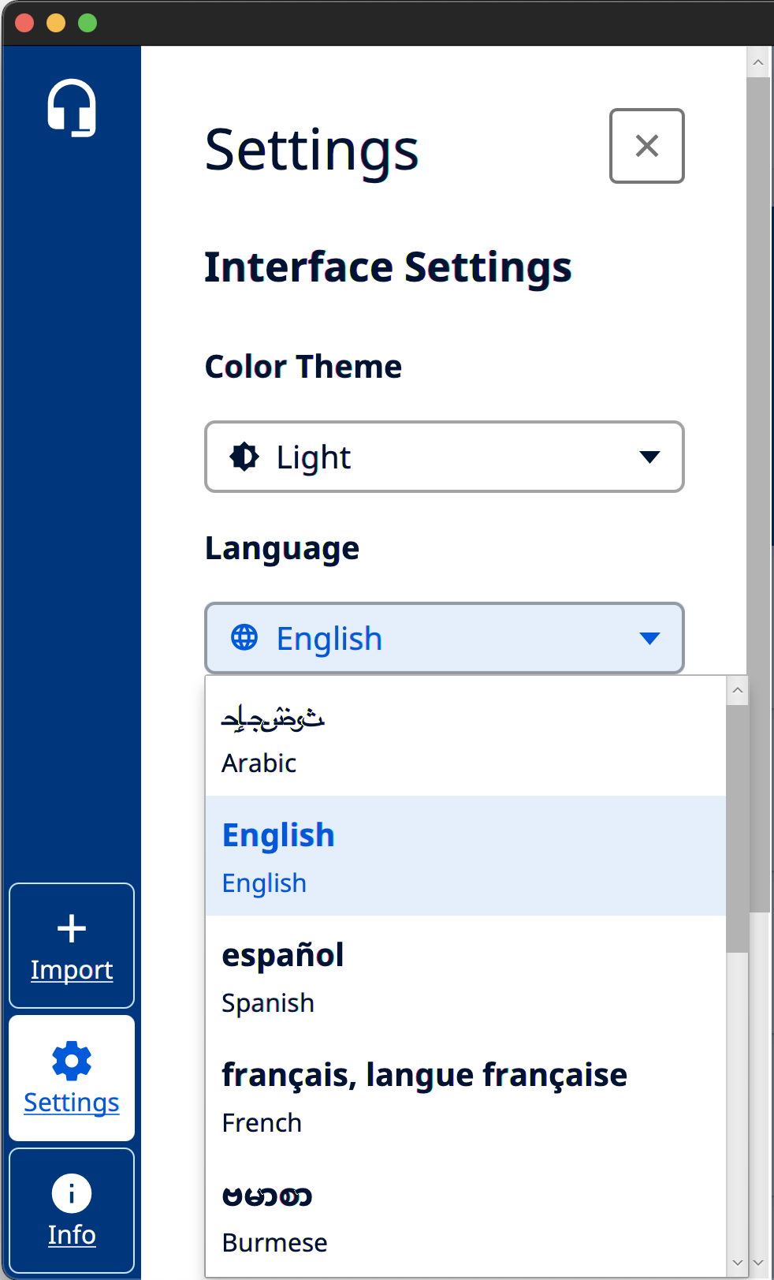Click the globe icon in Language field
Viewport: 774px width, 1280px height.
tap(244, 637)
